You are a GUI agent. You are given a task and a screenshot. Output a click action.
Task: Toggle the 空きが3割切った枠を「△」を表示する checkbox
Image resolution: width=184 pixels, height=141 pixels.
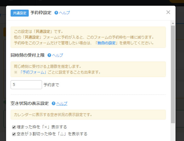(14, 134)
